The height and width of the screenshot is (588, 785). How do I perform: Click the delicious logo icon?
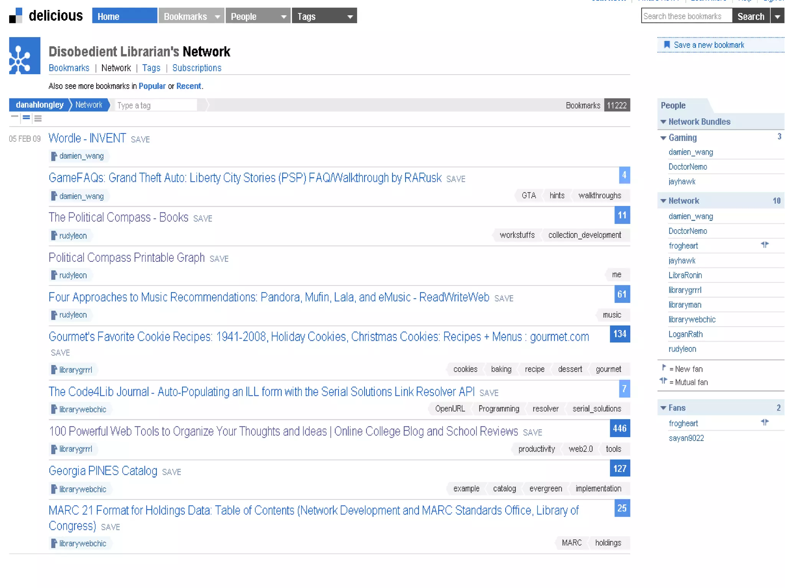(16, 16)
